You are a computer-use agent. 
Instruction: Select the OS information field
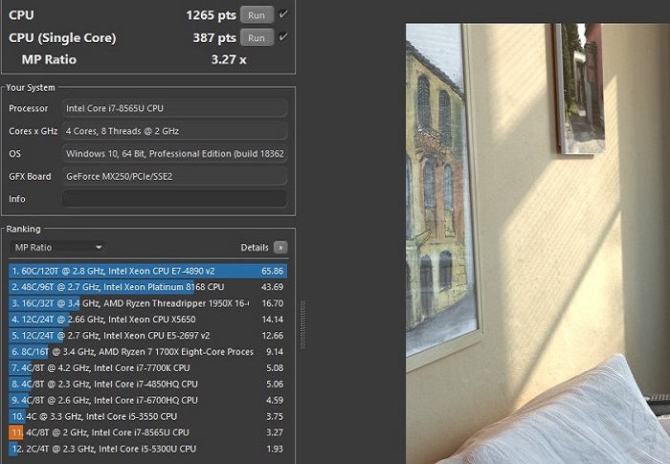pyautogui.click(x=174, y=154)
